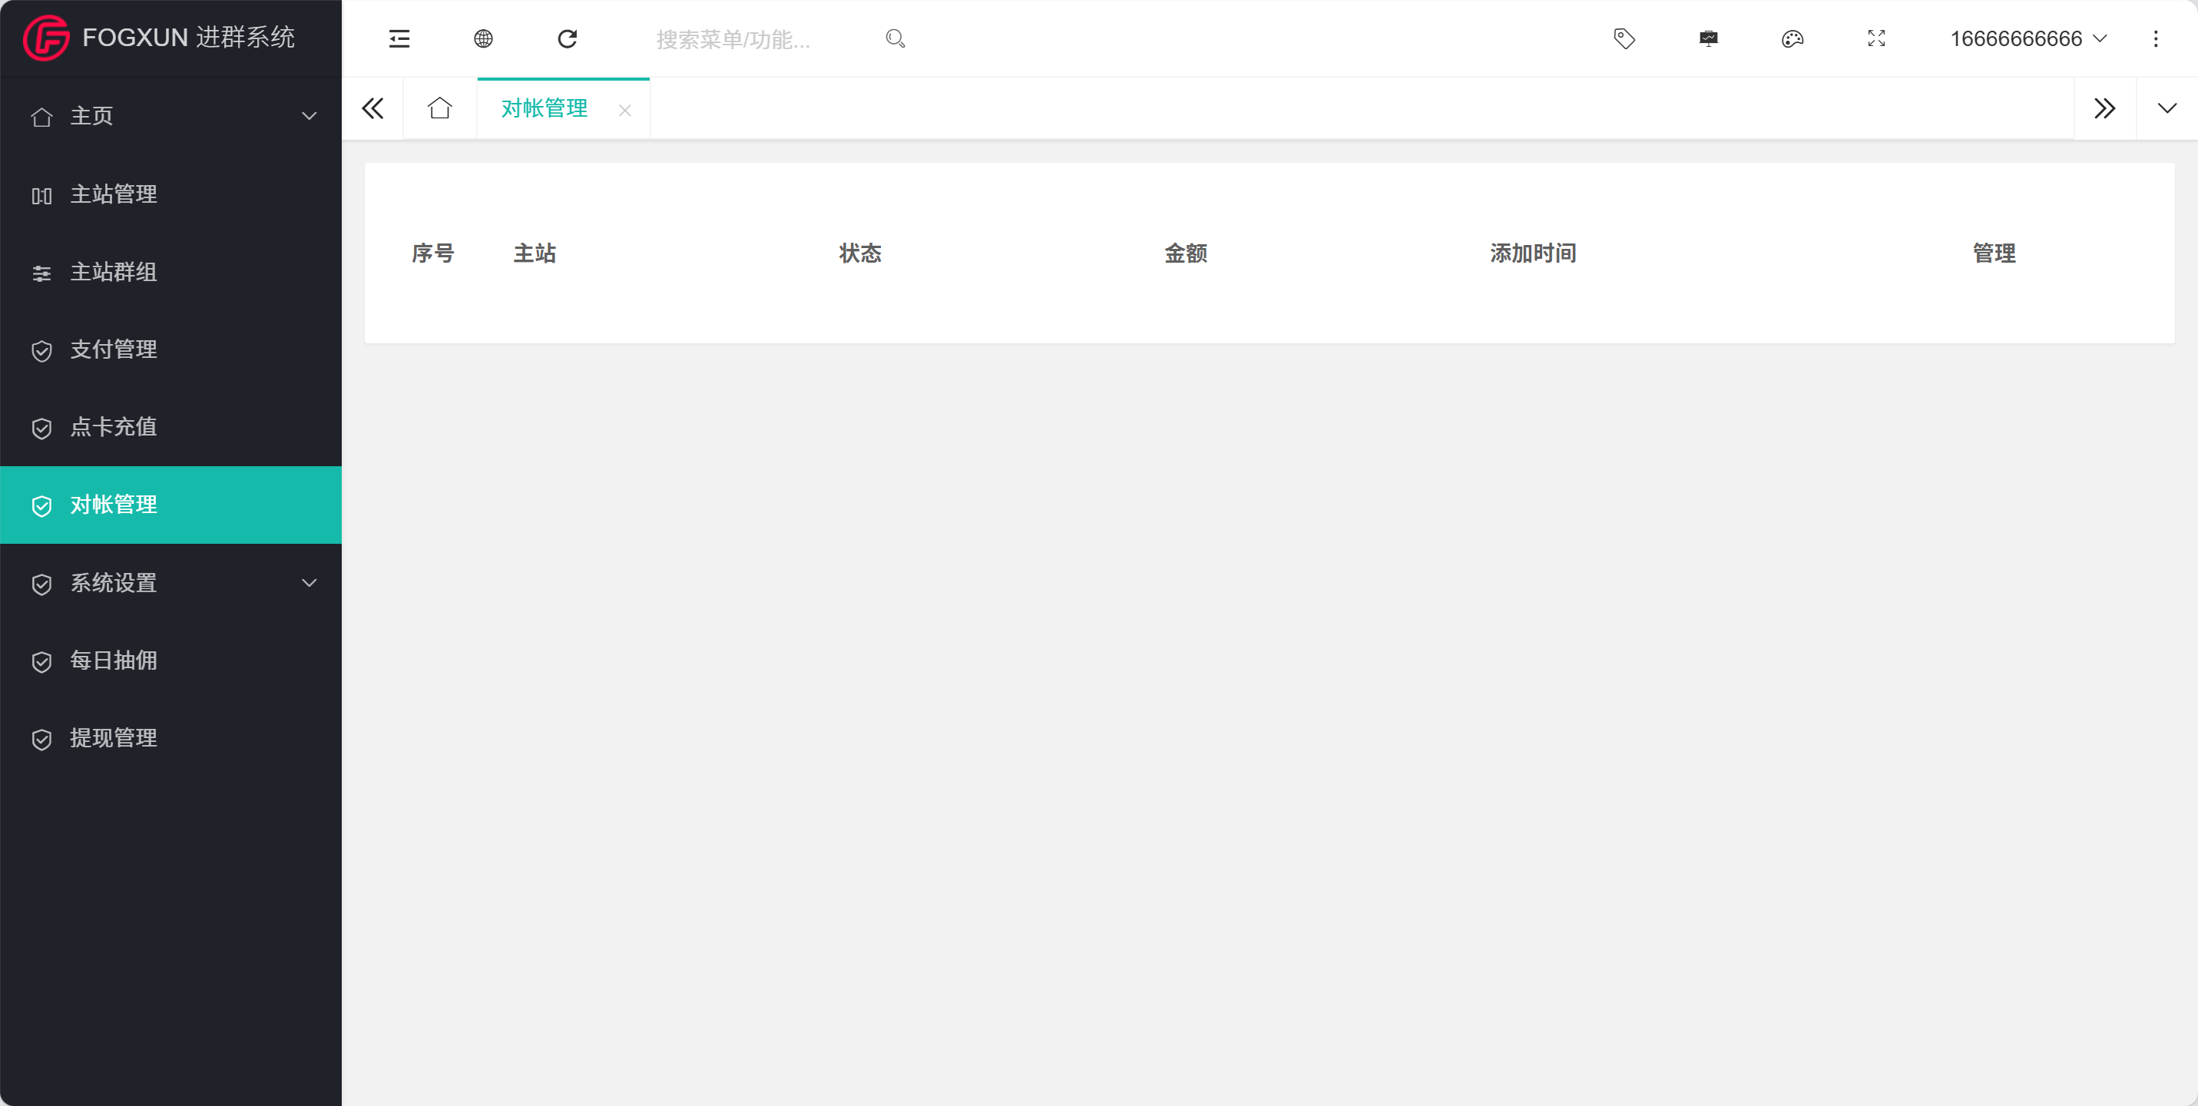
Task: Go to the home tab icon
Action: click(x=439, y=108)
